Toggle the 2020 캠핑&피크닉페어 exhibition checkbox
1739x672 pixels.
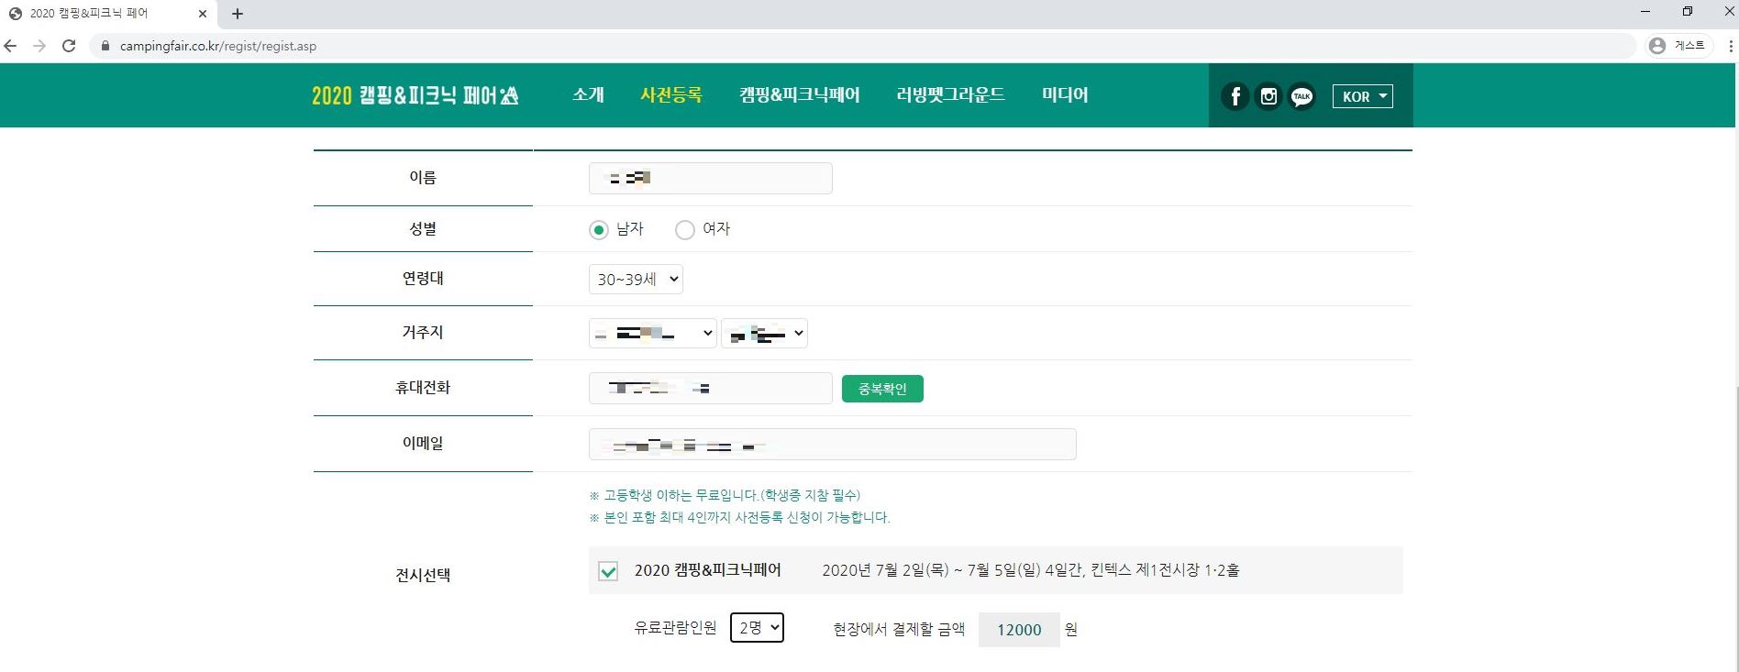(608, 571)
